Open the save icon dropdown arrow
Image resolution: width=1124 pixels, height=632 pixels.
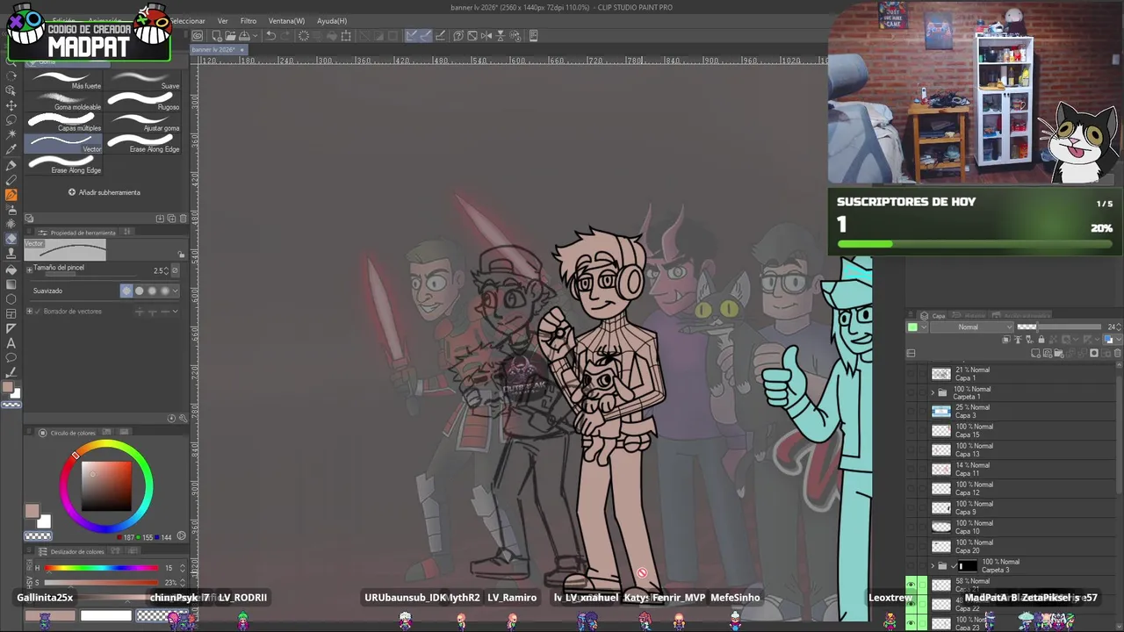(x=256, y=36)
